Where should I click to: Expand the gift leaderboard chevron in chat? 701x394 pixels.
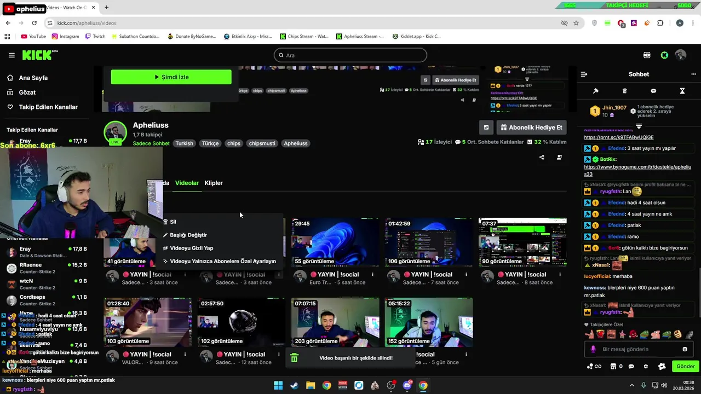click(639, 126)
